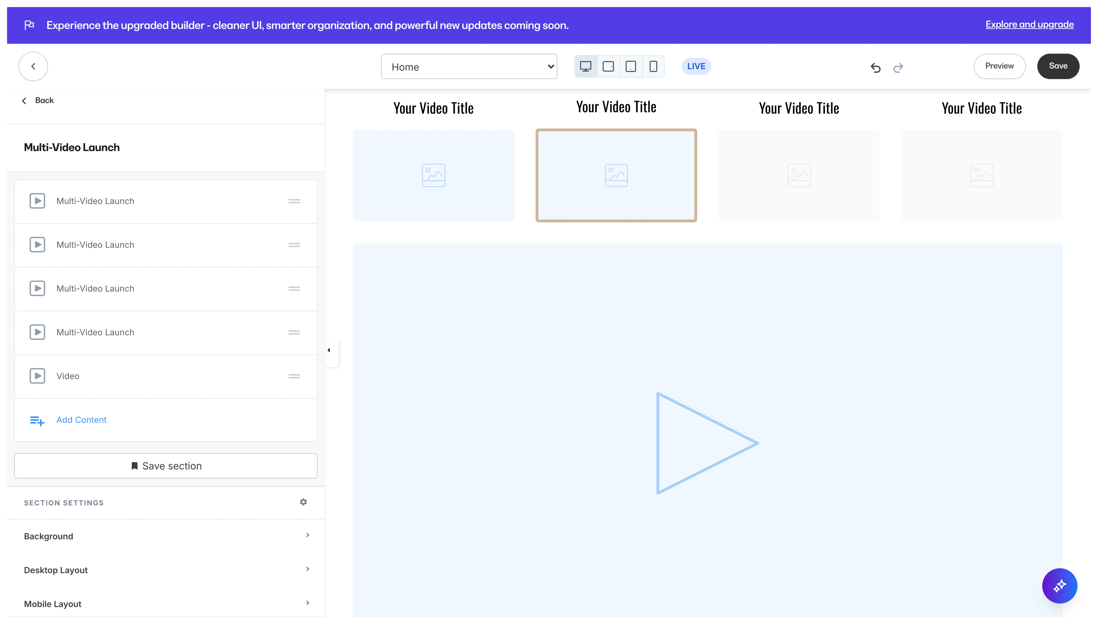The image size is (1098, 624).
Task: Click the Save section button
Action: (166, 466)
